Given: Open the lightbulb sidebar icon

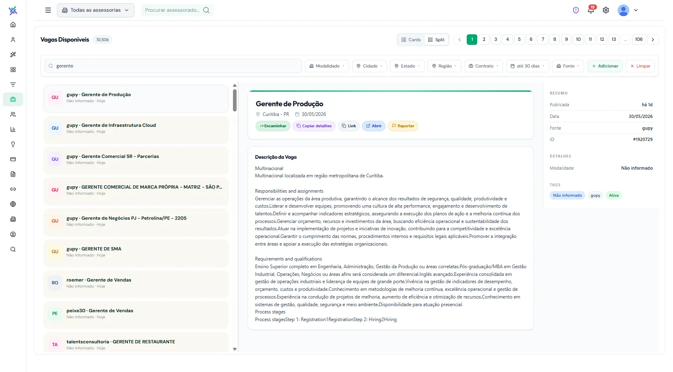Looking at the screenshot, I should pyautogui.click(x=13, y=144).
